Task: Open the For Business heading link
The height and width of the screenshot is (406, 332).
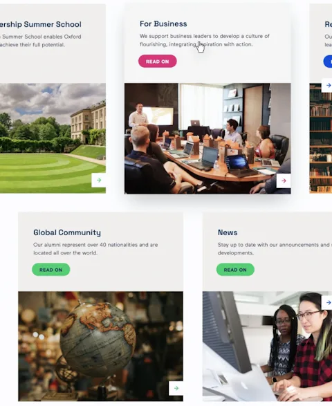Action: tap(163, 24)
